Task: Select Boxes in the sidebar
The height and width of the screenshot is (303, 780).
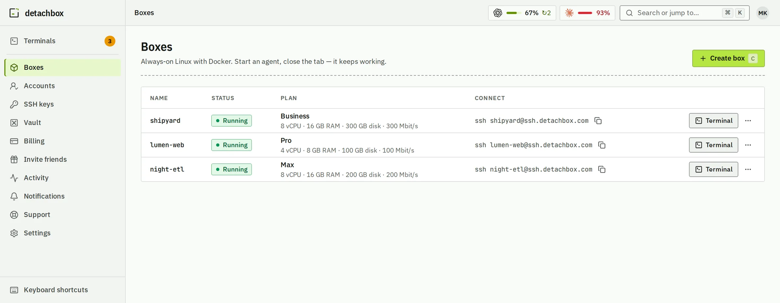Action: click(62, 67)
